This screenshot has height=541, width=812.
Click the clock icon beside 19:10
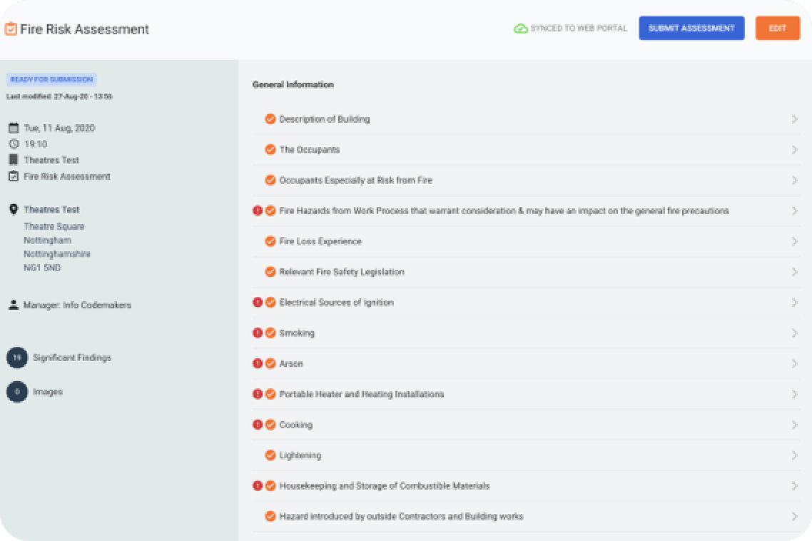(14, 144)
